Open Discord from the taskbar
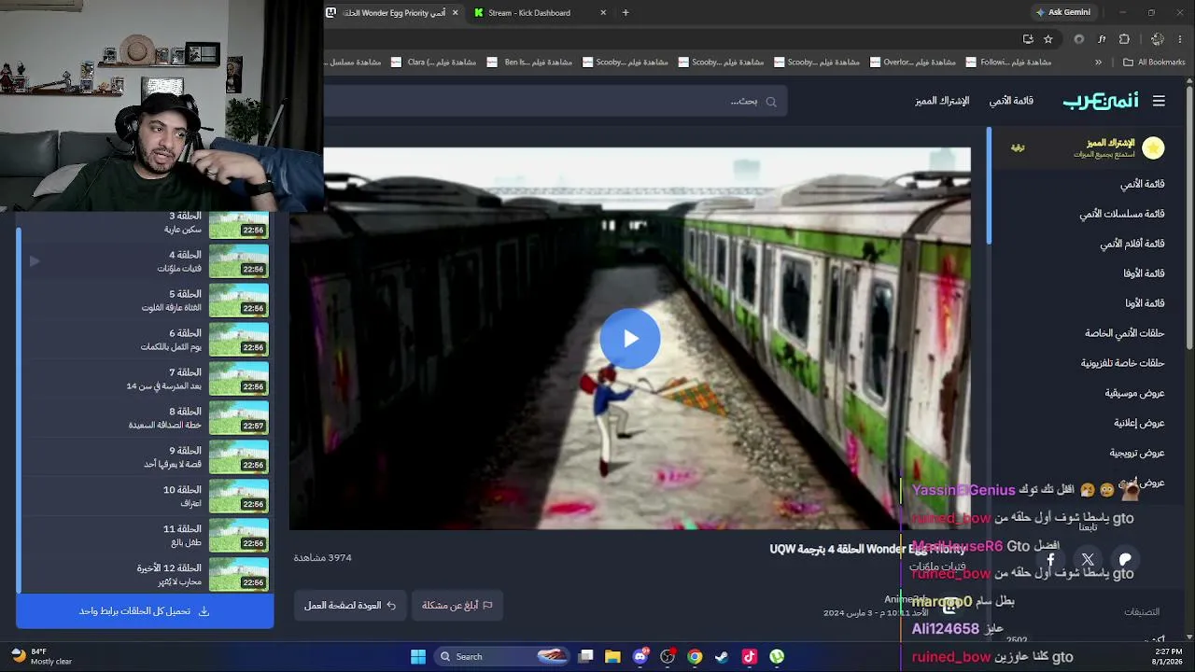Image resolution: width=1195 pixels, height=672 pixels. click(x=640, y=656)
